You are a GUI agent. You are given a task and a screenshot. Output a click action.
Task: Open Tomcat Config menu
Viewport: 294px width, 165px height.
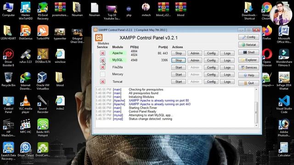point(211,82)
